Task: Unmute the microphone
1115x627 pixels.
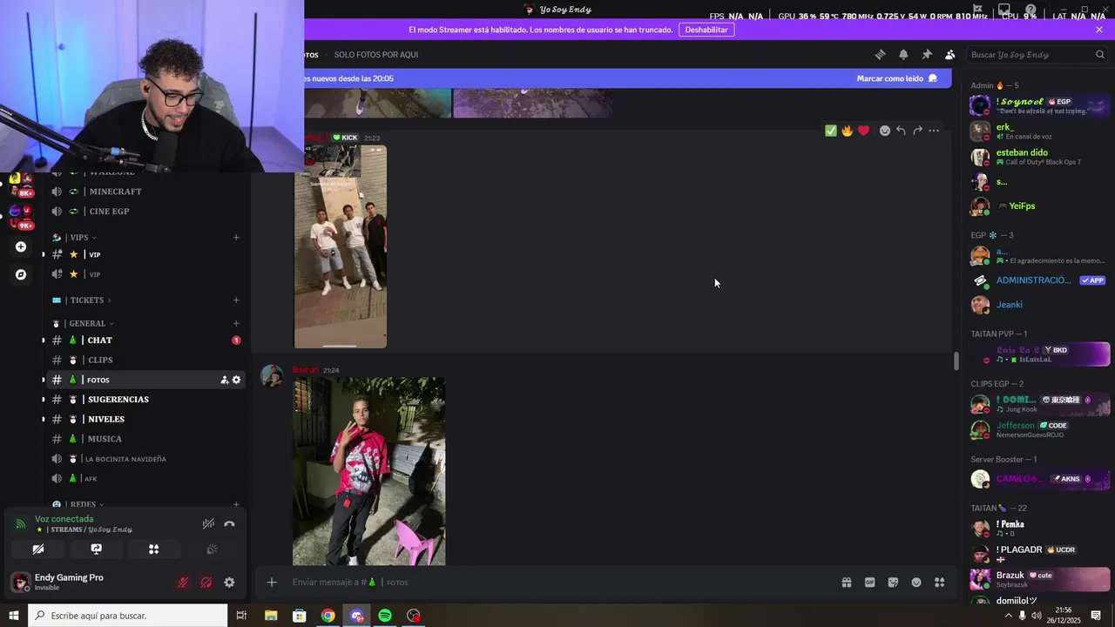Action: click(183, 583)
